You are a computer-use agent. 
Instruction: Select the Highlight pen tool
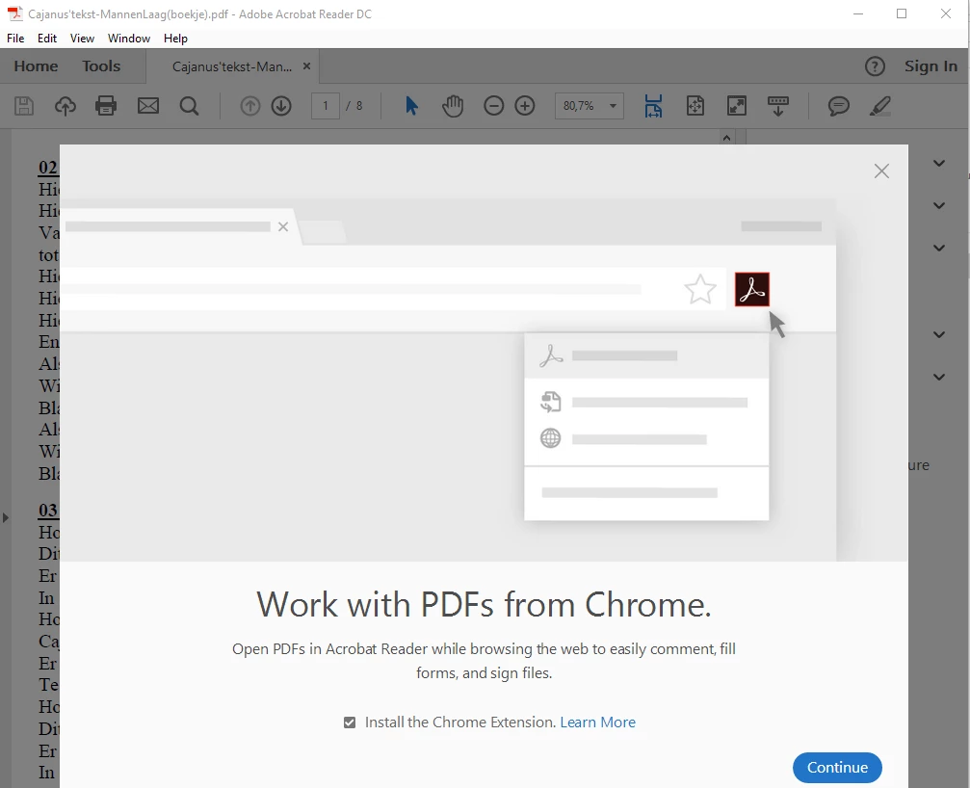(880, 106)
